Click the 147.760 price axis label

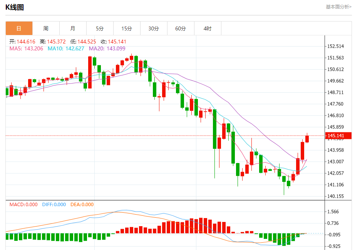pyautogui.click(x=335, y=104)
